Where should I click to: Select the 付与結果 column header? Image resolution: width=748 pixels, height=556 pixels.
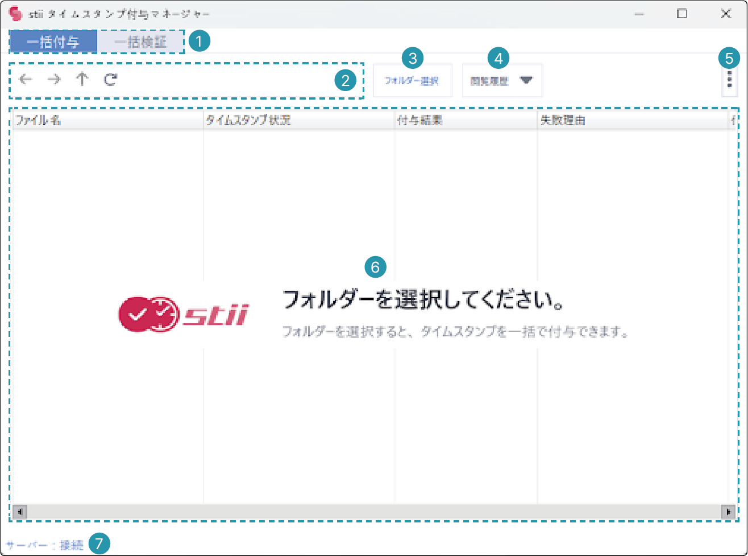pyautogui.click(x=466, y=121)
